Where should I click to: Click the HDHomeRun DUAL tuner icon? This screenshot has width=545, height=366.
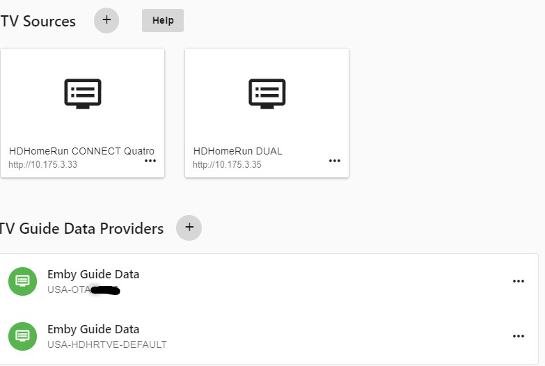[267, 94]
